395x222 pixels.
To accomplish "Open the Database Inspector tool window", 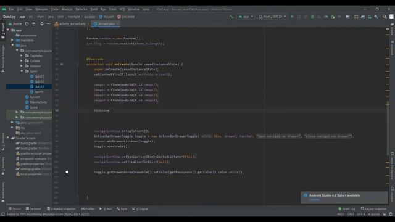I will [x=61, y=209].
